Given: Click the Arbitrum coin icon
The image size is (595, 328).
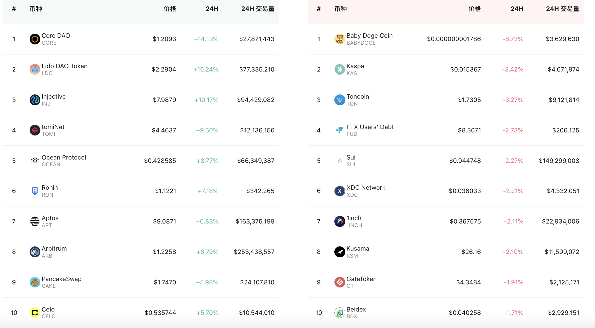Looking at the screenshot, I should pyautogui.click(x=35, y=252).
